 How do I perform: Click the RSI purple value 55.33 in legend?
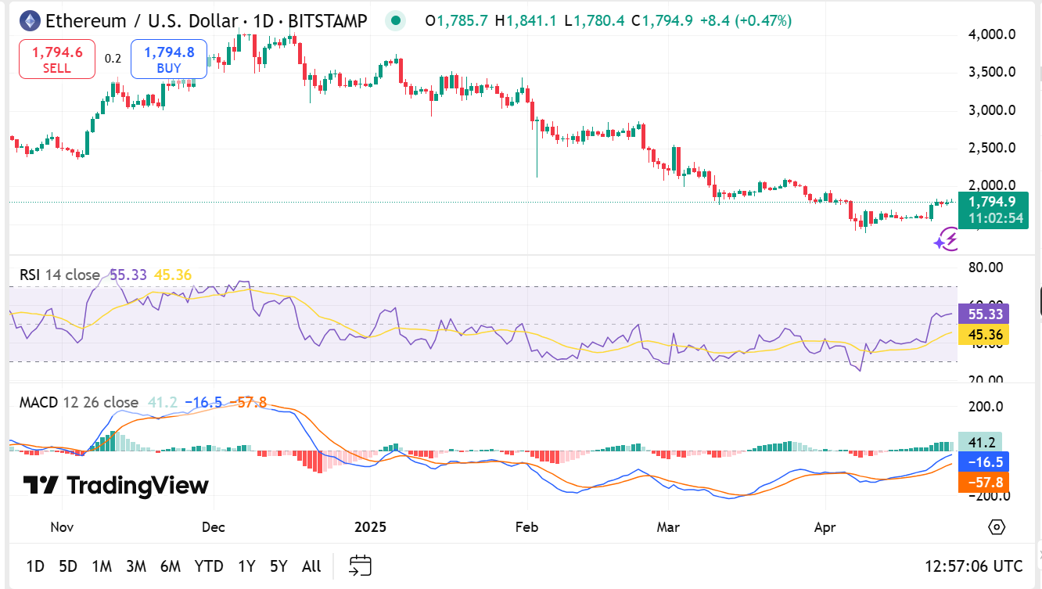tap(129, 275)
